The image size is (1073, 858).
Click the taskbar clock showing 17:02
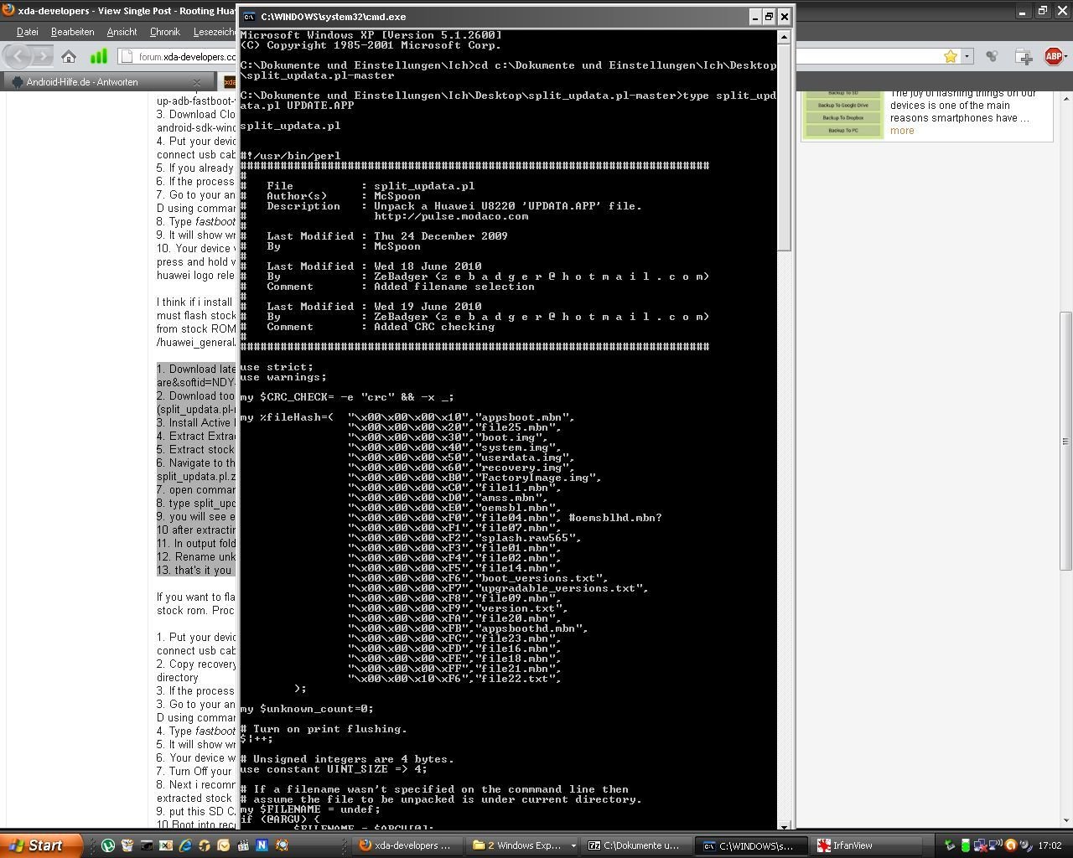[x=1050, y=845]
